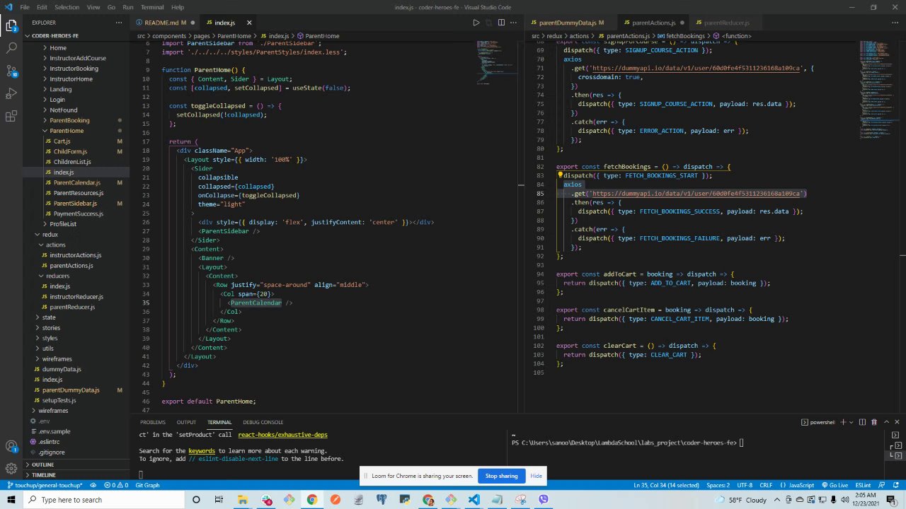Switch to parentReducer.js editor tab
Screen dimensions: 906x509
click(726, 23)
